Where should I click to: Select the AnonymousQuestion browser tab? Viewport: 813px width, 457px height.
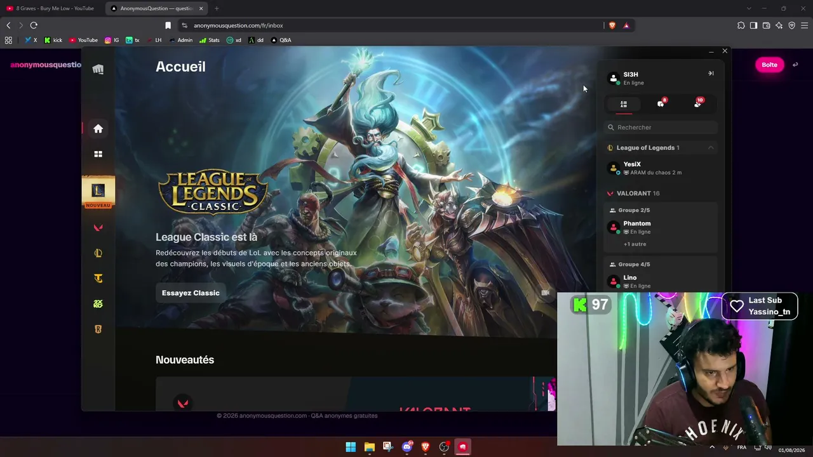pos(156,8)
